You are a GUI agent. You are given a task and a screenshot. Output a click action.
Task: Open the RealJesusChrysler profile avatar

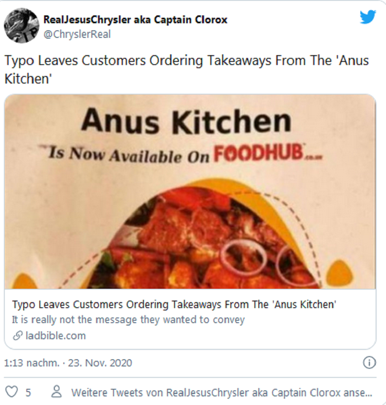tap(21, 26)
